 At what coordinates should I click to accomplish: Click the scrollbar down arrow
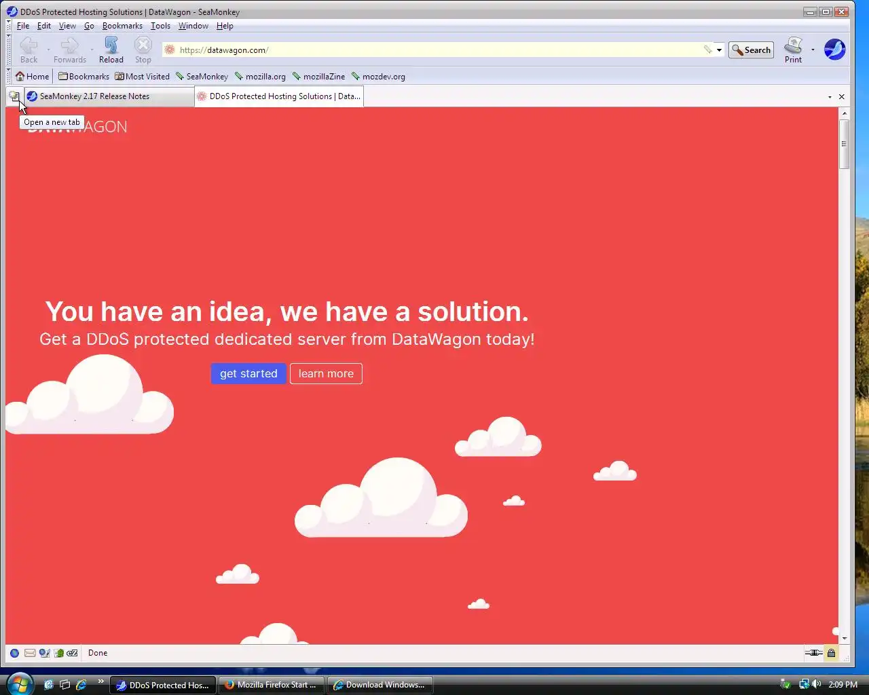click(x=845, y=638)
